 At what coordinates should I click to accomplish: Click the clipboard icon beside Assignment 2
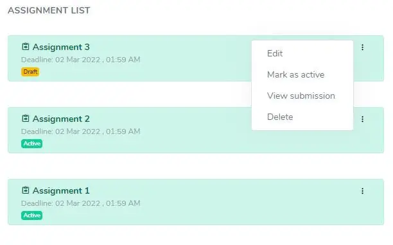[25, 119]
